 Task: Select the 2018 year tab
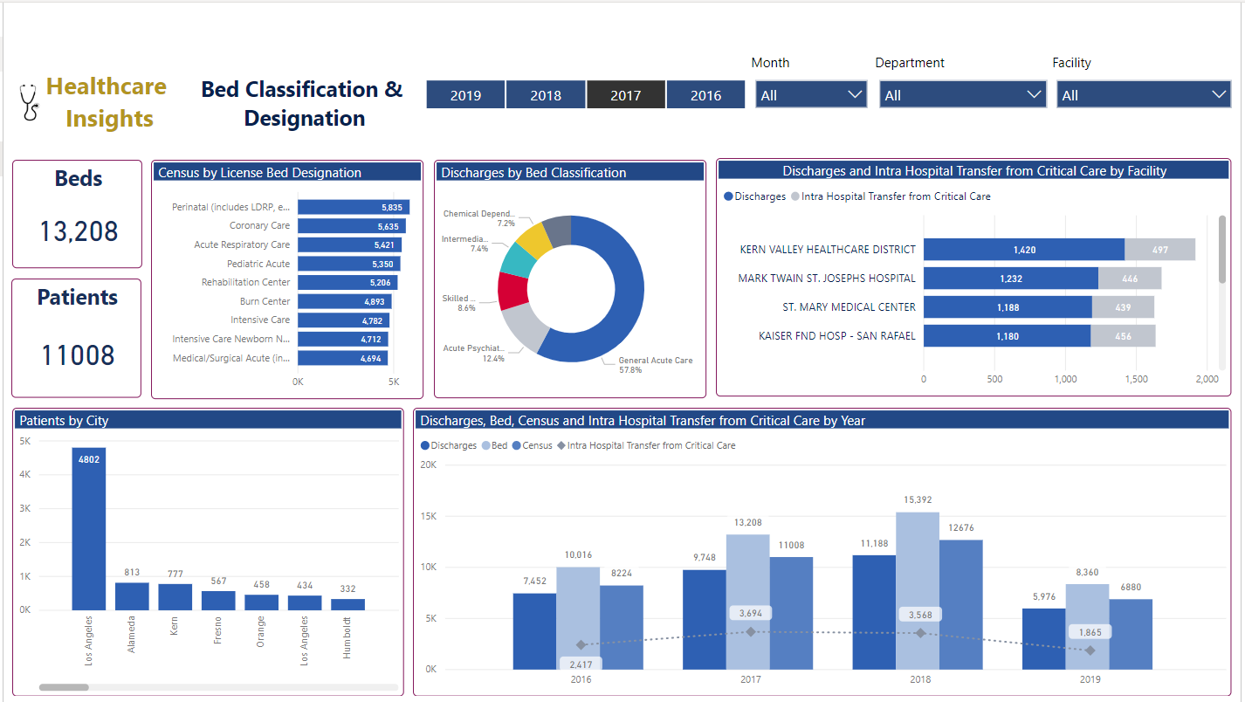(546, 95)
